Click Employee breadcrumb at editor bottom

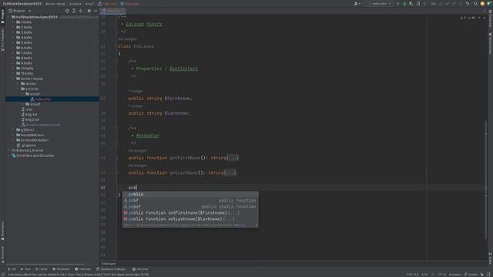(x=109, y=263)
